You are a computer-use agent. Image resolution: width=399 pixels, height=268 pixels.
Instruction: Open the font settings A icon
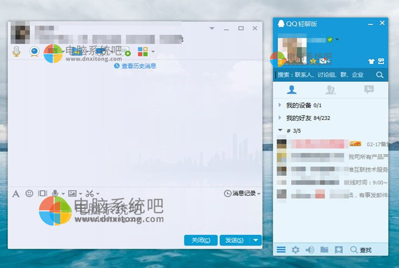pos(16,194)
